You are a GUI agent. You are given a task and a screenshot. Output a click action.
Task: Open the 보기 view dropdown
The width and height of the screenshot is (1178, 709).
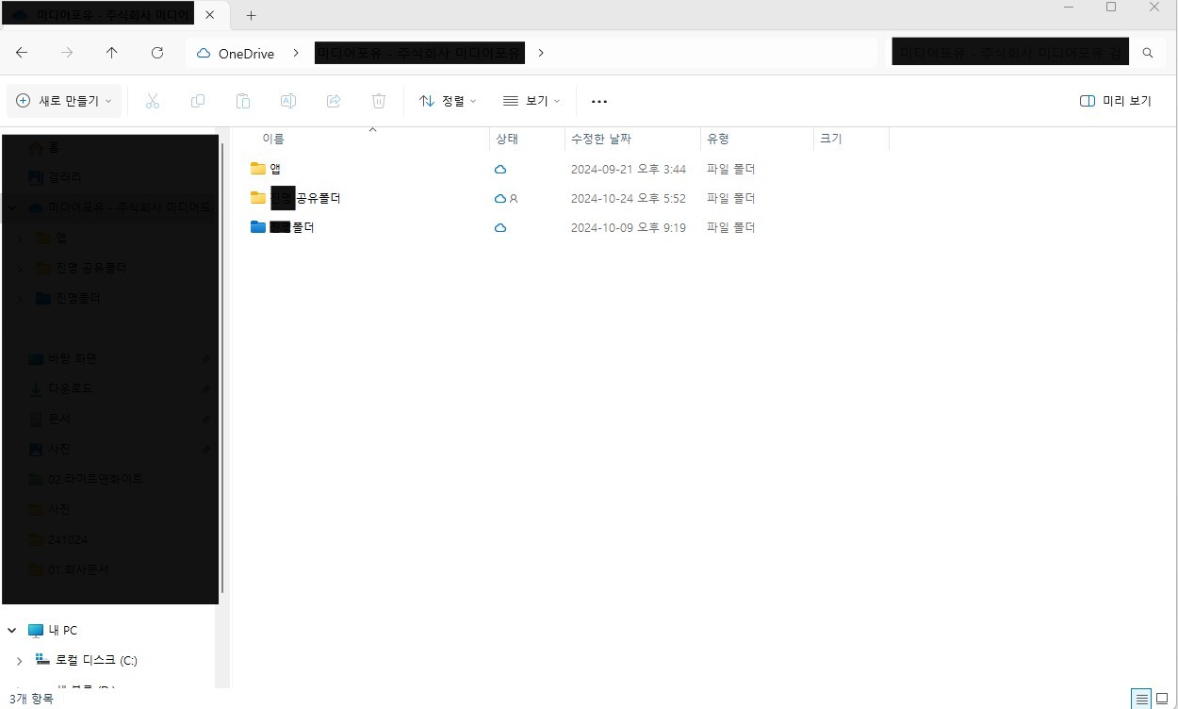pyautogui.click(x=532, y=101)
